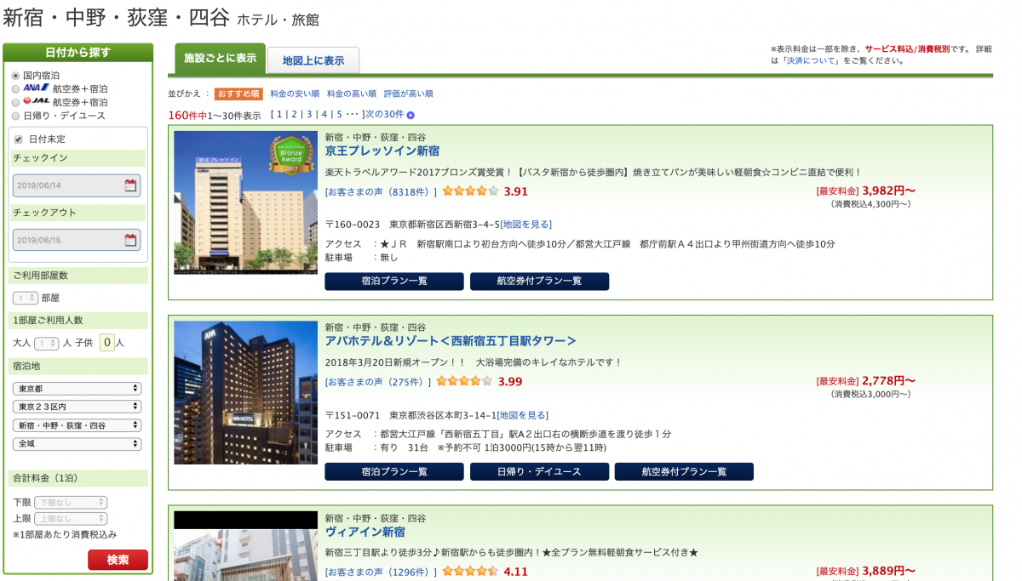
Task: Open the 下限 price limit dropdown
Action: tap(71, 503)
